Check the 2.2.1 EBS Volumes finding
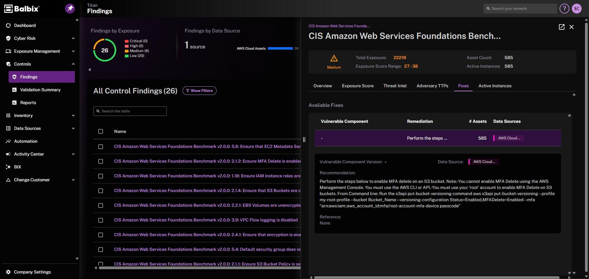Image resolution: width=589 pixels, height=279 pixels. 101,205
